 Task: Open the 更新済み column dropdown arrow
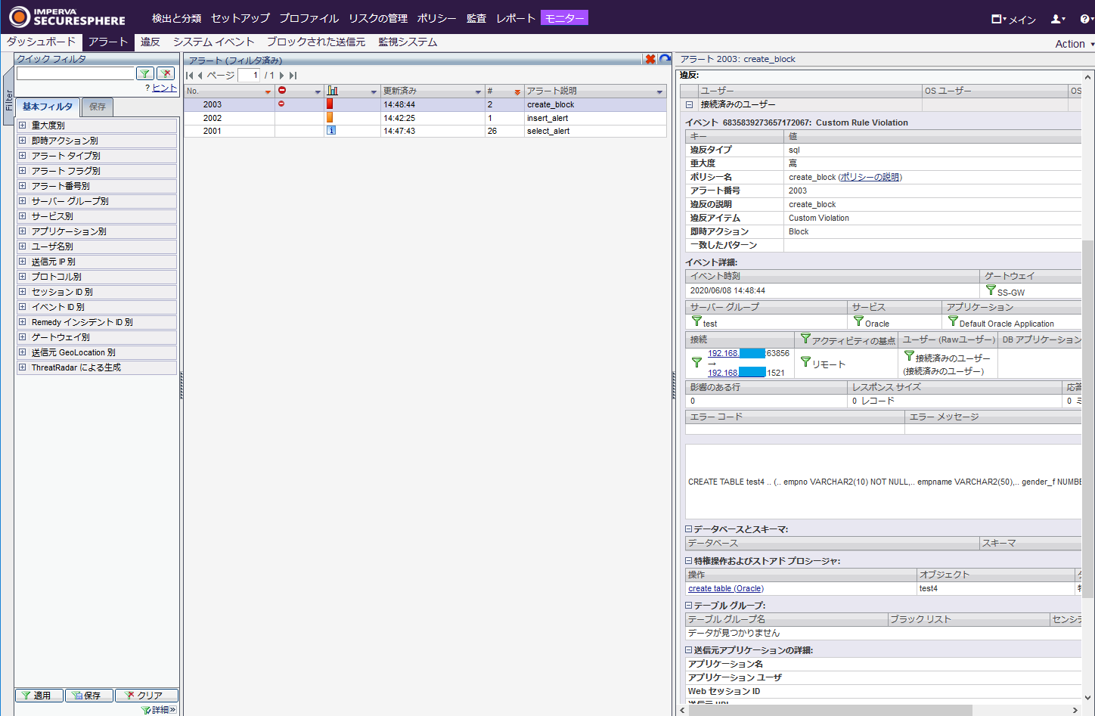point(478,91)
